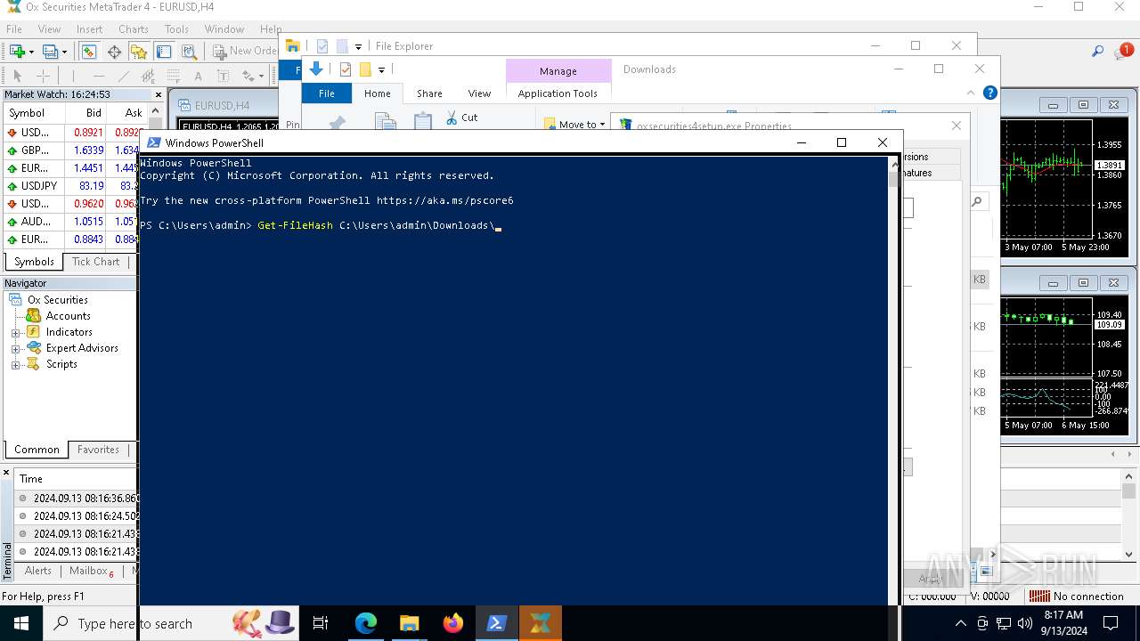Click the Indicators function icon in Navigator
The height and width of the screenshot is (641, 1140).
pyautogui.click(x=33, y=332)
